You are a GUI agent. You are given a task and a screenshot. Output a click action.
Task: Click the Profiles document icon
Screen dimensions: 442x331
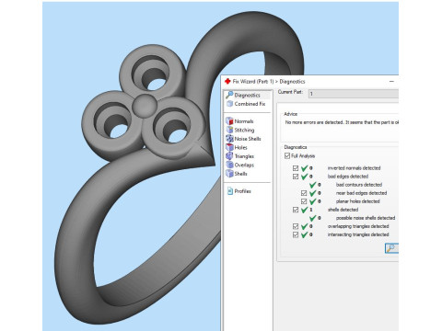pos(230,191)
